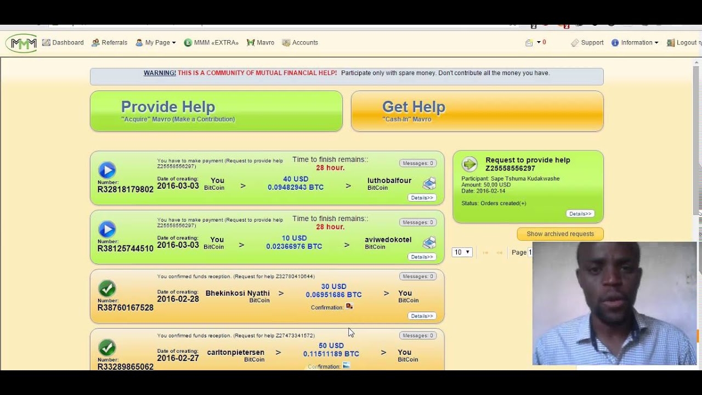Click green check icon of order R38760167528
The height and width of the screenshot is (395, 702).
coord(107,289)
